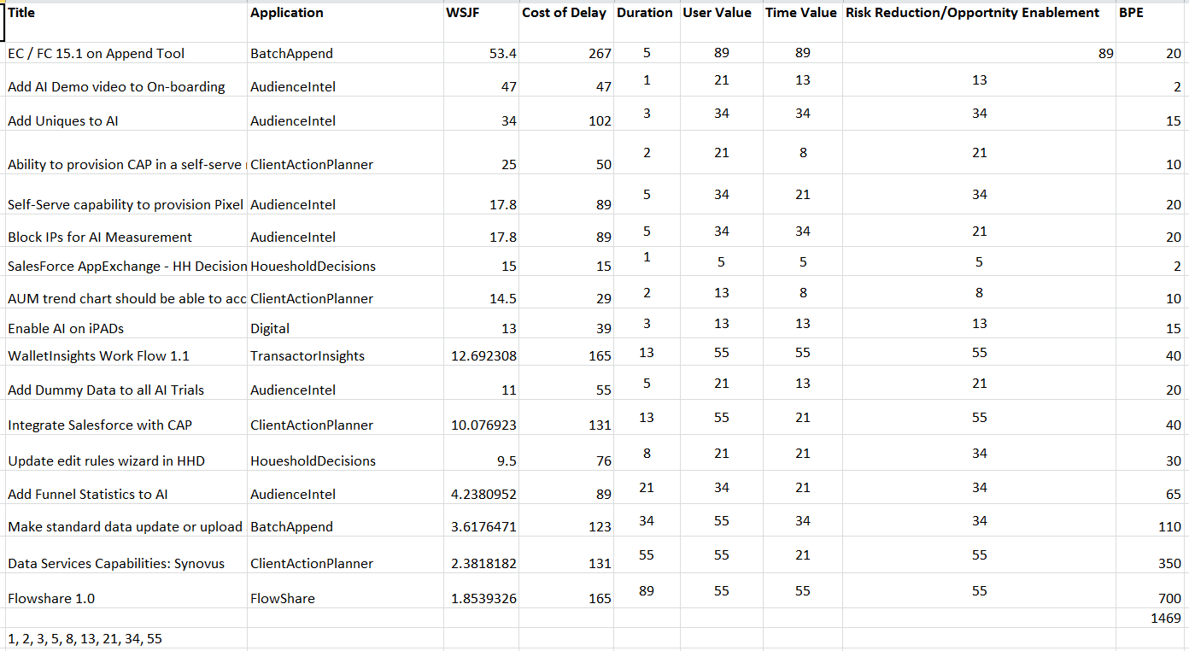This screenshot has width=1189, height=651.
Task: Select the Duration header cell
Action: [x=647, y=23]
